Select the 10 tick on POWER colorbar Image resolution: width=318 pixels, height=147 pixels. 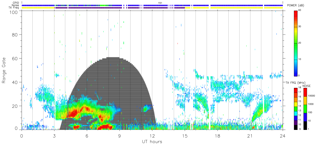coord(300,59)
